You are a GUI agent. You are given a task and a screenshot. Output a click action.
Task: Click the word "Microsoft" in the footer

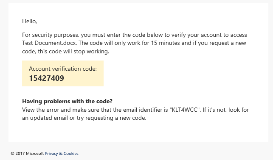[35, 153]
